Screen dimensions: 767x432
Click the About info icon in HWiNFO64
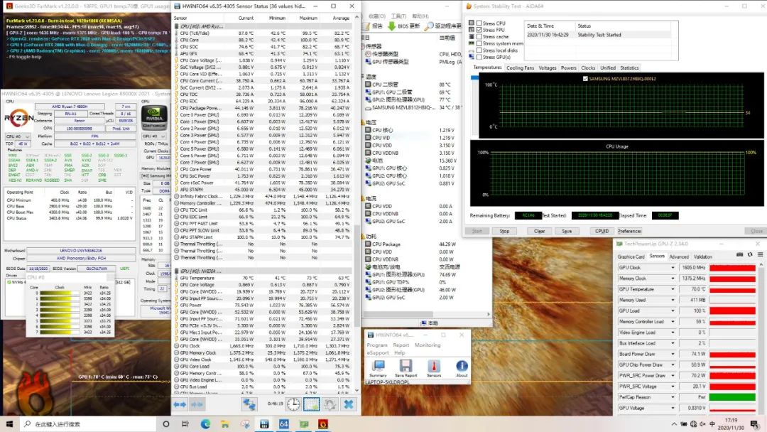coord(462,367)
